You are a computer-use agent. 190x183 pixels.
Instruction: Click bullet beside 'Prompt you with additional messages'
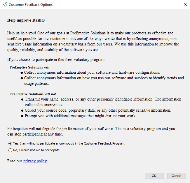(22, 116)
